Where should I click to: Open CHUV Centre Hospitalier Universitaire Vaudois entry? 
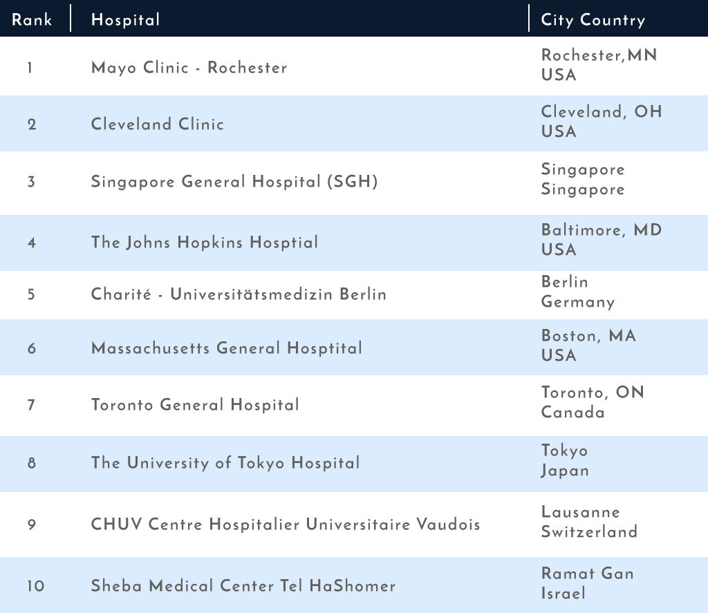point(286,525)
